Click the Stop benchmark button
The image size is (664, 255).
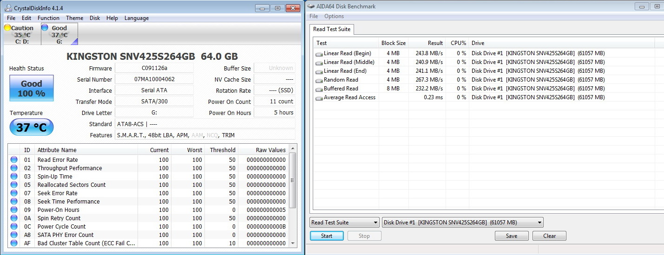(x=364, y=236)
